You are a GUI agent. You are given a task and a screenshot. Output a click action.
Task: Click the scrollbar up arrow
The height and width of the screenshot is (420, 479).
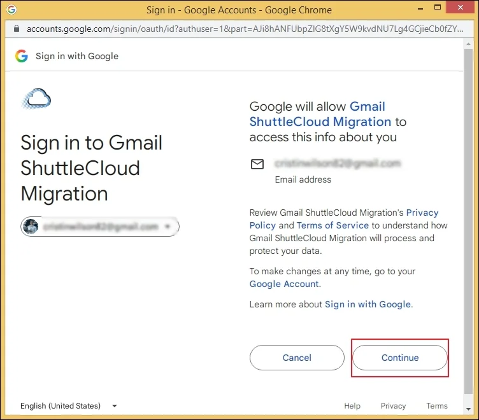coord(468,45)
